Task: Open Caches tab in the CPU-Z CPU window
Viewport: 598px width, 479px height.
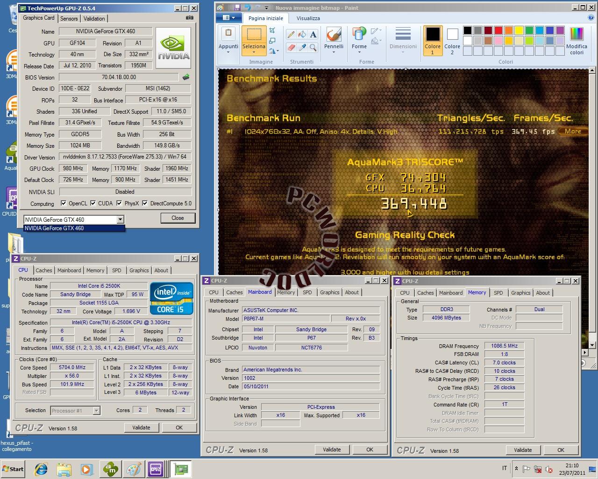Action: tap(44, 270)
